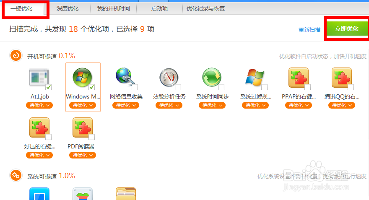Check the 网络信息收集 checkbox

point(135,87)
